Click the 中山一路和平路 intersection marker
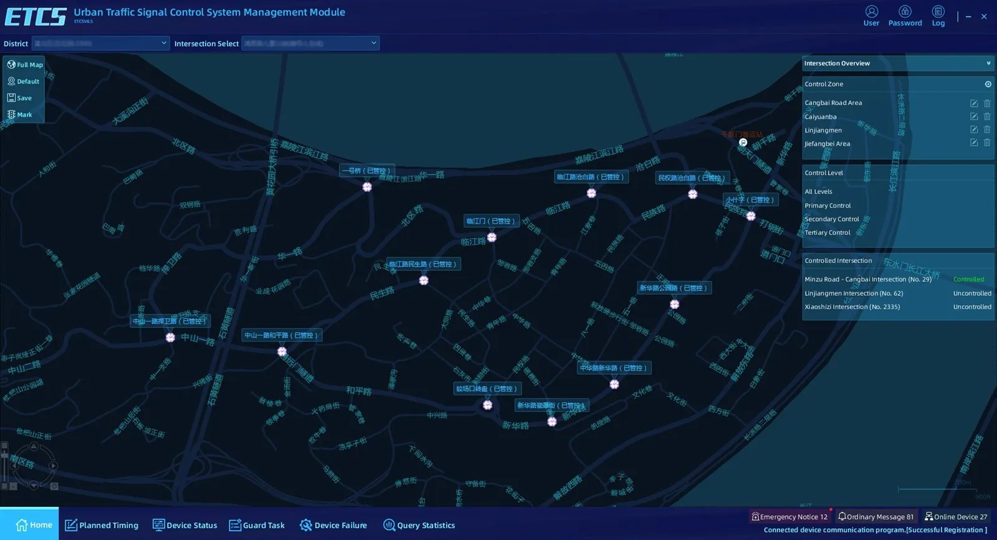This screenshot has height=540, width=997. pyautogui.click(x=282, y=351)
